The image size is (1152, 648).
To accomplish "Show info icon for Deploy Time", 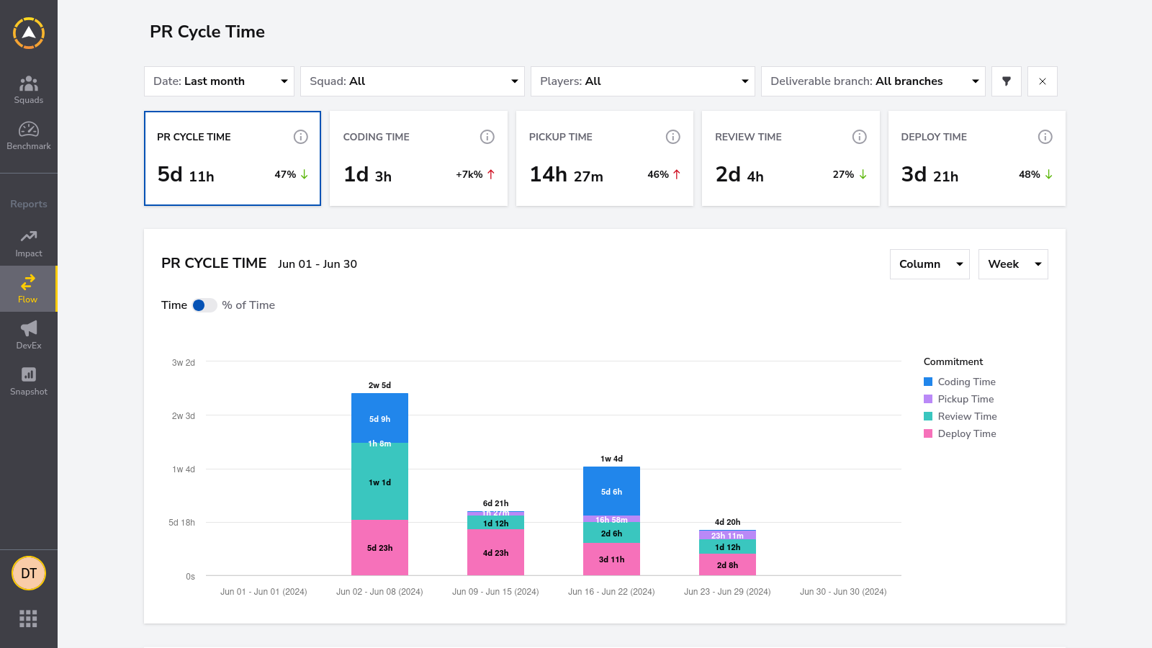I will pos(1045,137).
